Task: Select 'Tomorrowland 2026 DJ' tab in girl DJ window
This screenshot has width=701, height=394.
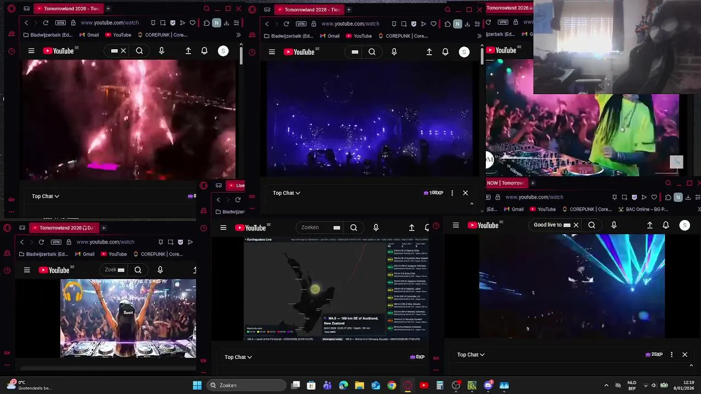Action: pos(63,228)
